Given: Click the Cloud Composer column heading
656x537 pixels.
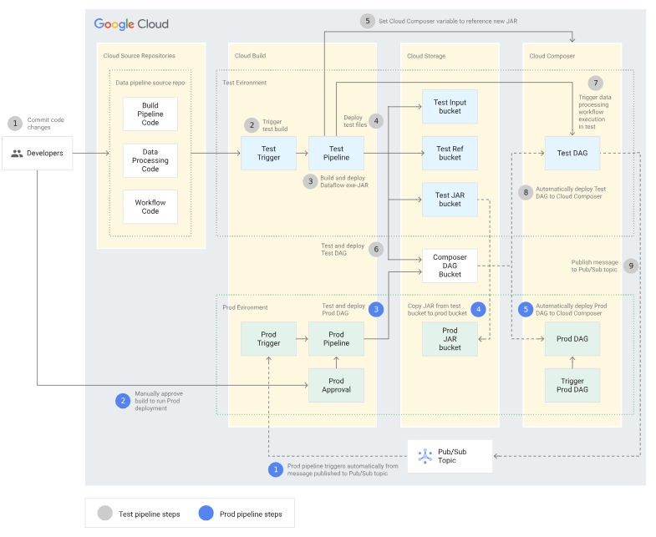Looking at the screenshot, I should [552, 56].
